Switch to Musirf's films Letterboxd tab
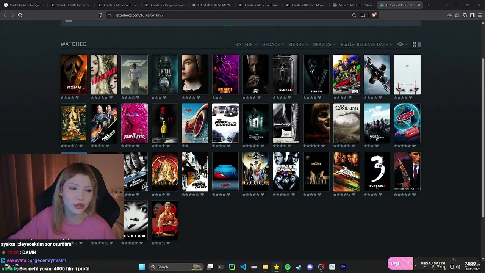485x273 pixels. tap(352, 5)
